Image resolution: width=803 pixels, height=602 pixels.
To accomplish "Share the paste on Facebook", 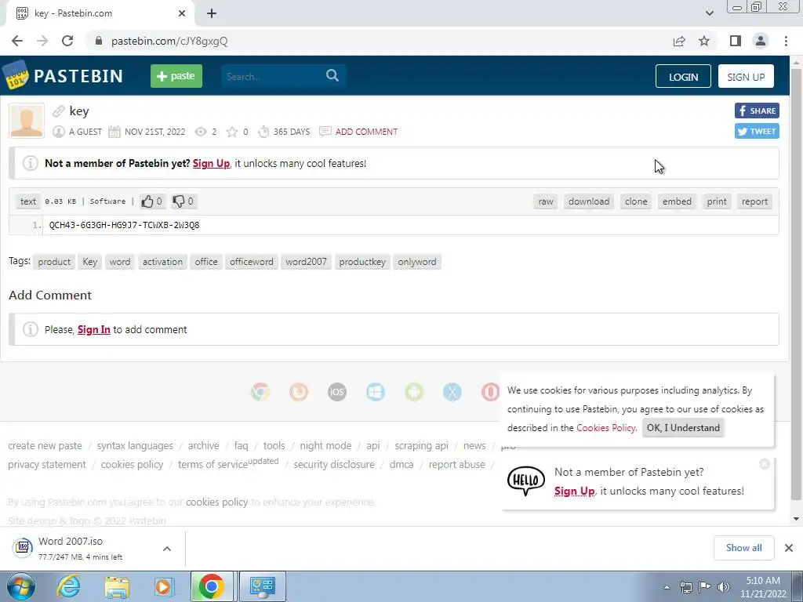I will point(757,111).
